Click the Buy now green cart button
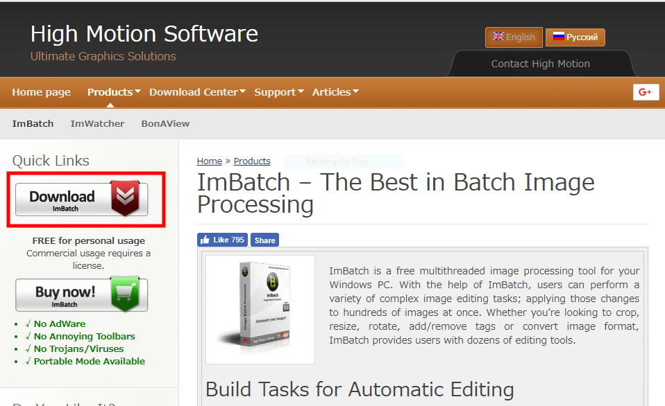Image resolution: width=665 pixels, height=406 pixels. pos(82,295)
